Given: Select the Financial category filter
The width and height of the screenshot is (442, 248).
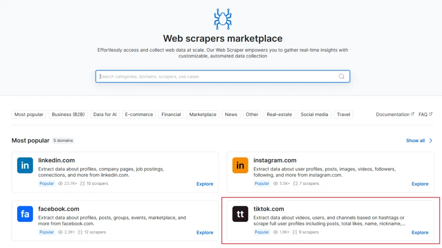Looking at the screenshot, I should click(171, 114).
